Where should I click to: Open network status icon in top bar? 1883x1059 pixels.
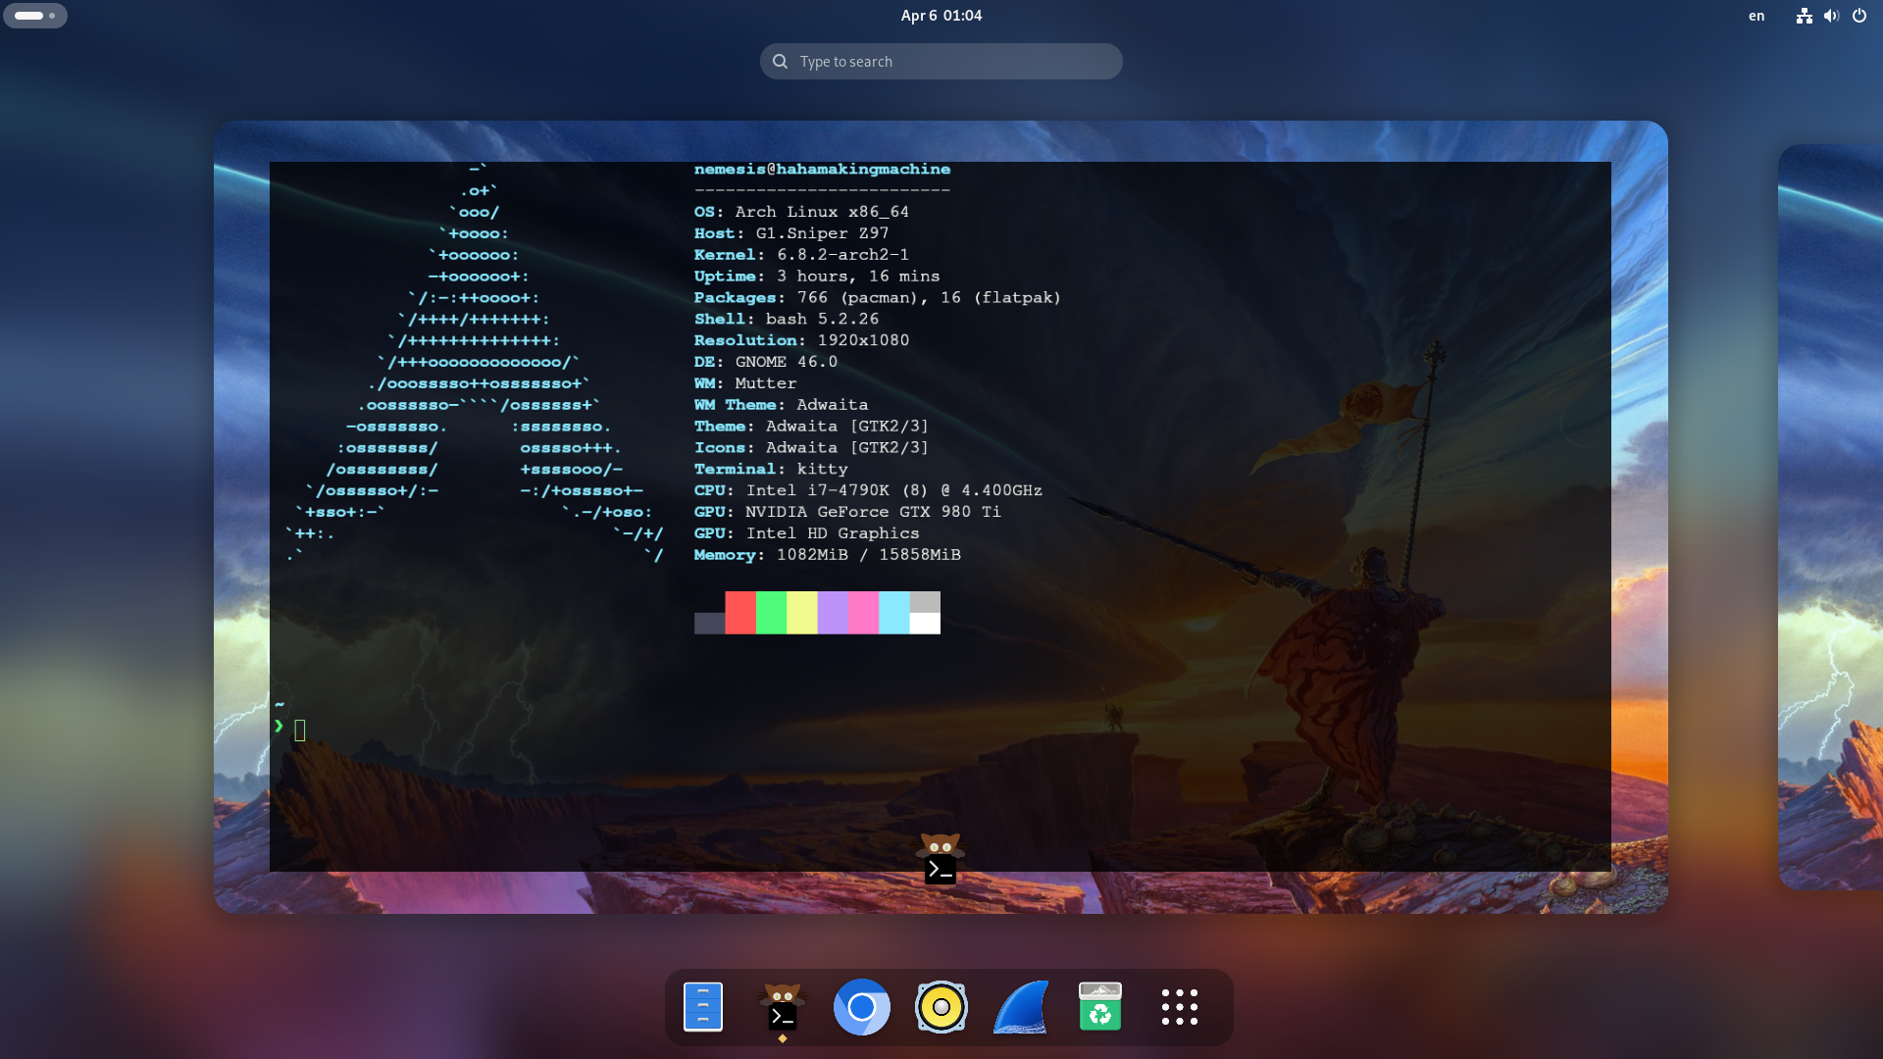pos(1804,16)
